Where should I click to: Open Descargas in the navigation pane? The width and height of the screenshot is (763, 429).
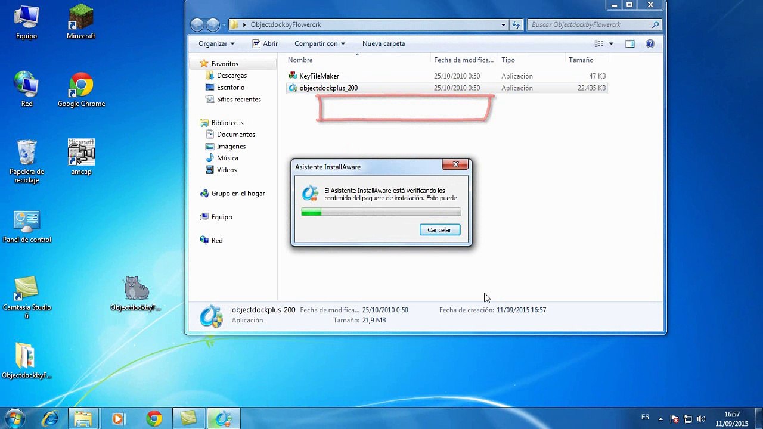point(231,76)
